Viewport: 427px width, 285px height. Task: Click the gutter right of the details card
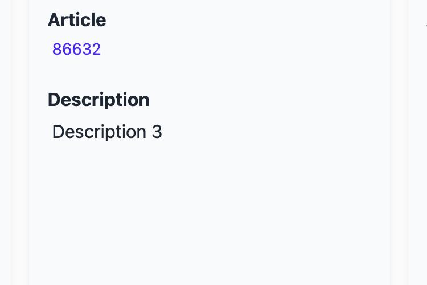pos(399,142)
